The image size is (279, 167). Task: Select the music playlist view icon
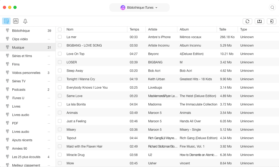[x=6, y=21]
